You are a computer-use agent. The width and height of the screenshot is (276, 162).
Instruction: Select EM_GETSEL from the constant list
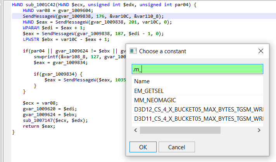(x=197, y=91)
